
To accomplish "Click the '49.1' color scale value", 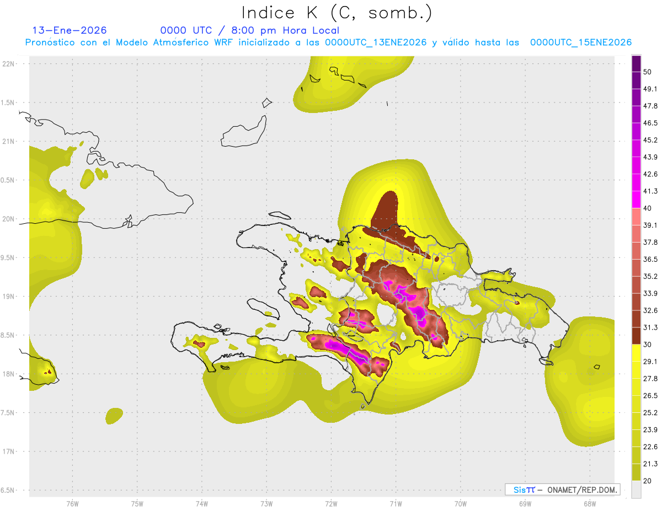I will pos(650,89).
